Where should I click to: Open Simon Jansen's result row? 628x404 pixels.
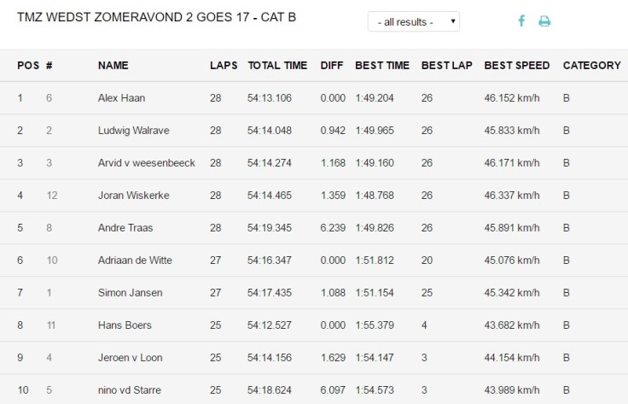click(x=130, y=293)
